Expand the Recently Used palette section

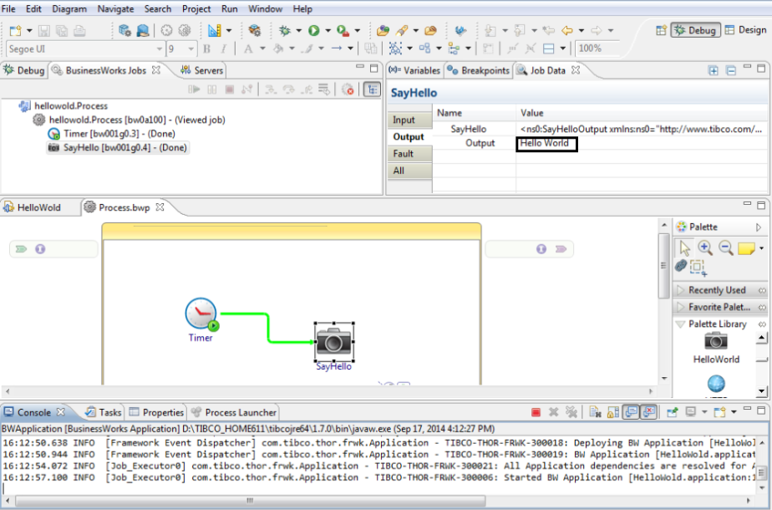coord(716,290)
